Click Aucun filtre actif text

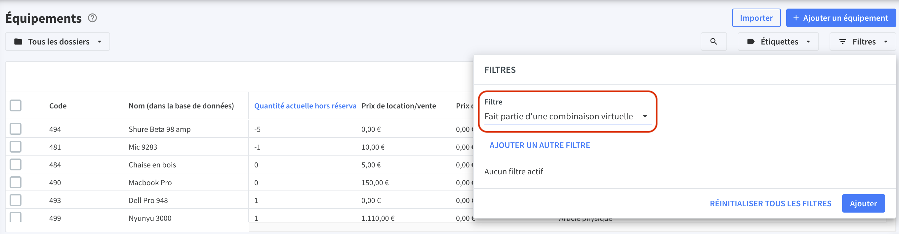pos(513,171)
